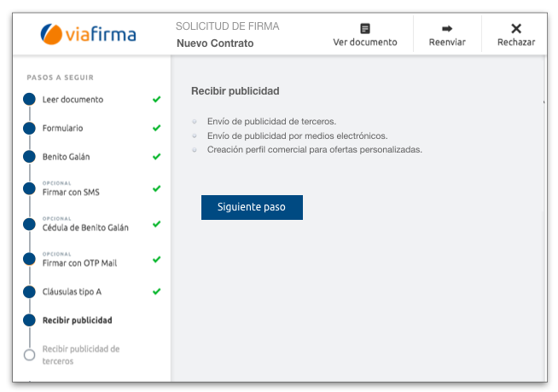This screenshot has height=392, width=558.
Task: Click the Reenviar arrow icon
Action: 447,28
